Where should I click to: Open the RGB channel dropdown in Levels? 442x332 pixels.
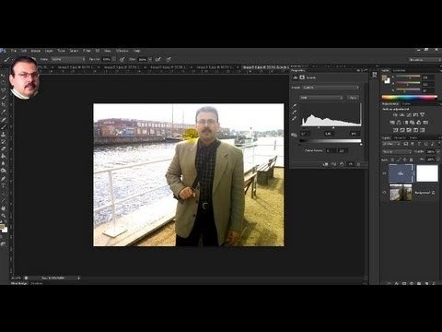point(321,98)
